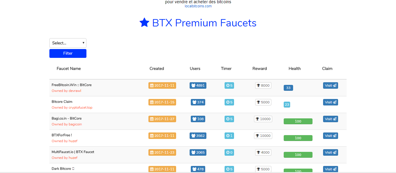Viewport: 396px width, 173px height.
Task: Click the star icon beside BTX Premium Faucets
Action: pos(144,23)
